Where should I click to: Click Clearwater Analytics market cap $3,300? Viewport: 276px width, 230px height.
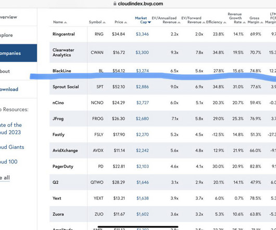(x=142, y=53)
